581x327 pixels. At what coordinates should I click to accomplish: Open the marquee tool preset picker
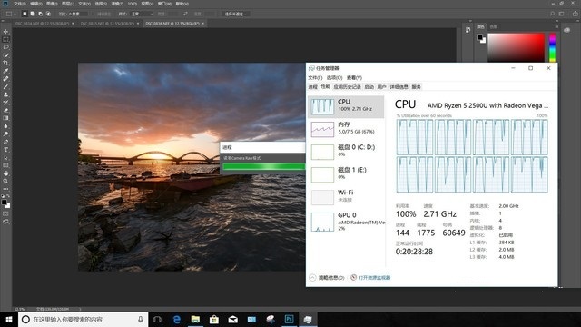pyautogui.click(x=10, y=14)
